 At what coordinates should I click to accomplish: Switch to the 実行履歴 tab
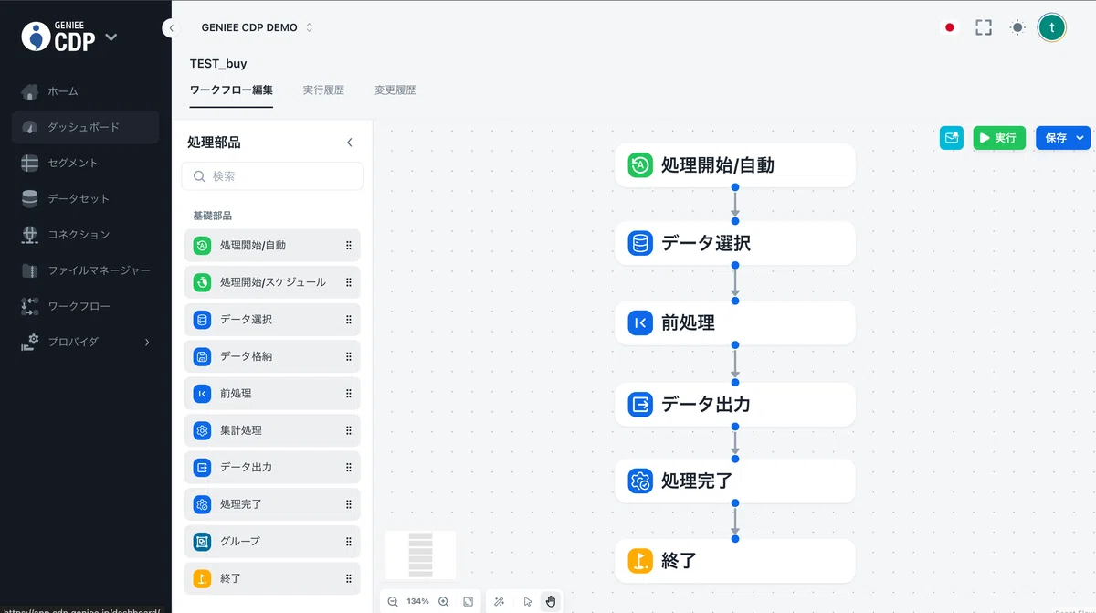click(323, 90)
